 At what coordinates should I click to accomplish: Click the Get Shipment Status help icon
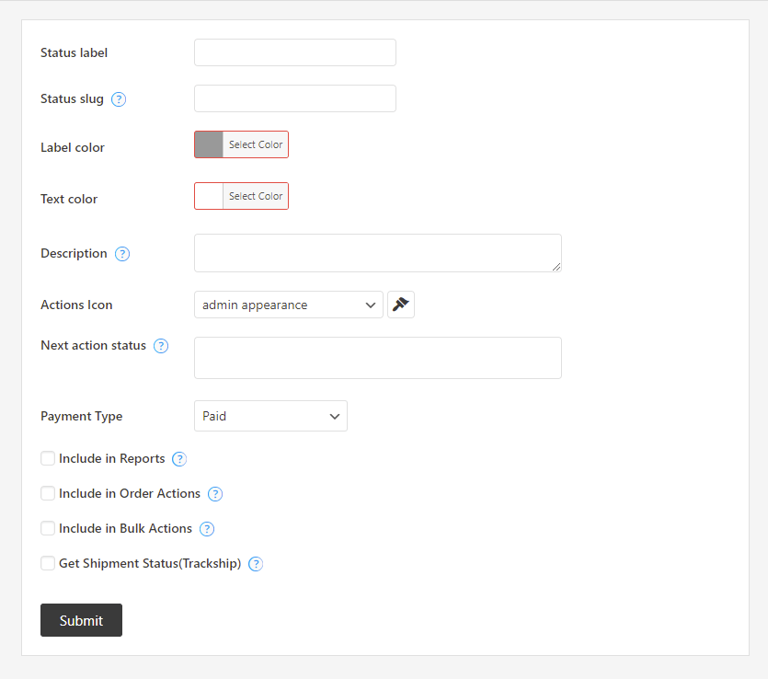coord(256,563)
